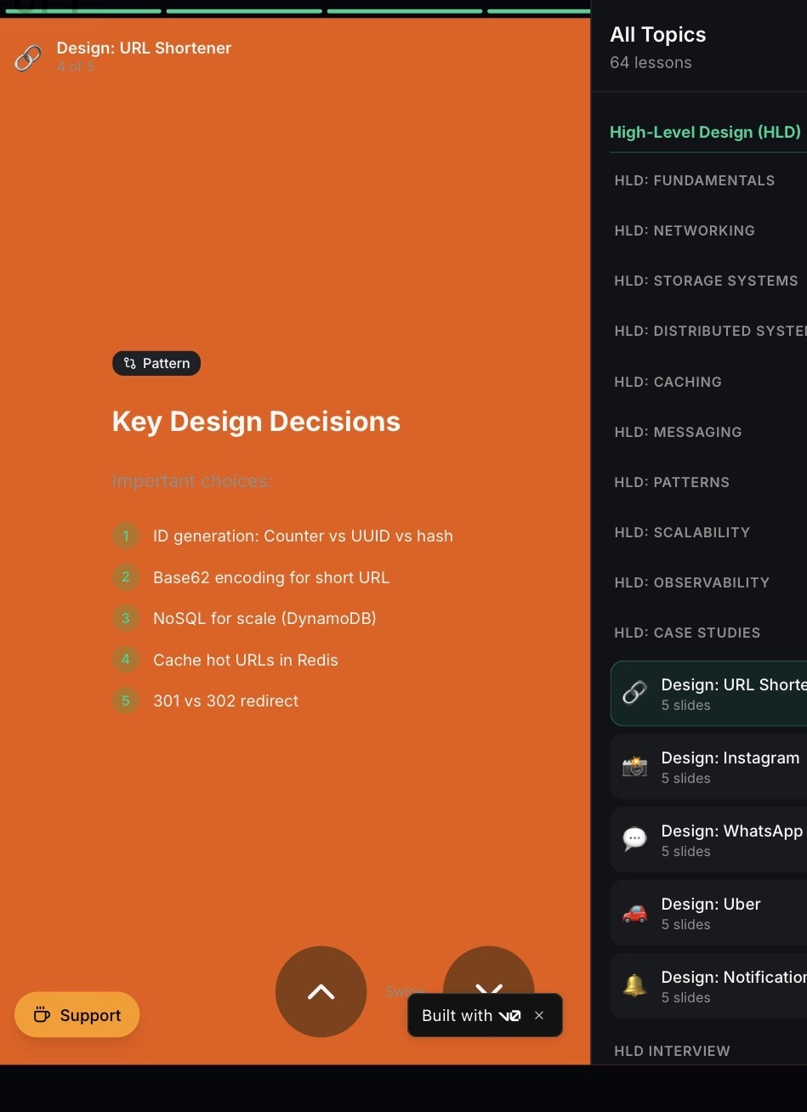Select the Uber car icon
Viewport: 807px width, 1112px height.
tap(634, 912)
